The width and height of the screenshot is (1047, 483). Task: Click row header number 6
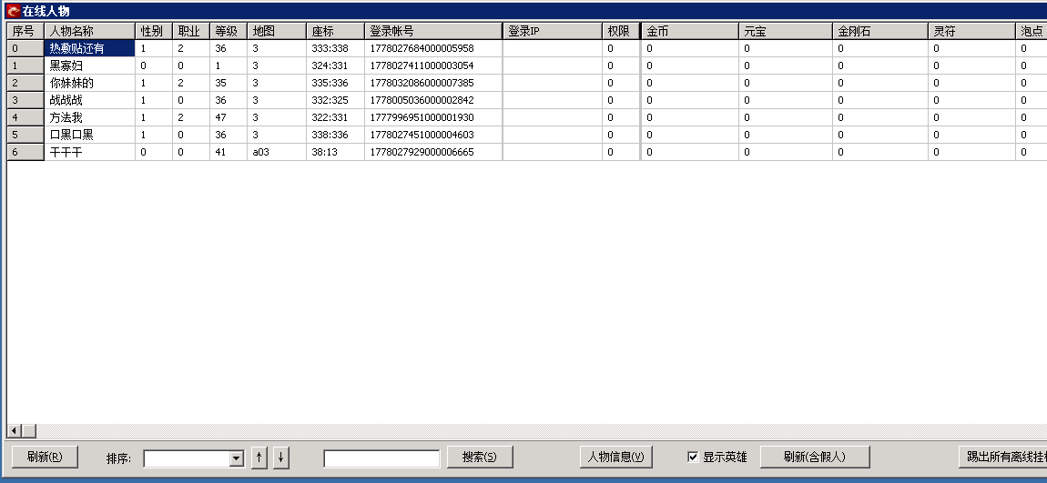pyautogui.click(x=25, y=152)
